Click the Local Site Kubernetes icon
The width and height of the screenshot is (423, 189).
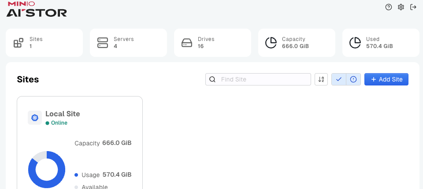click(x=35, y=118)
